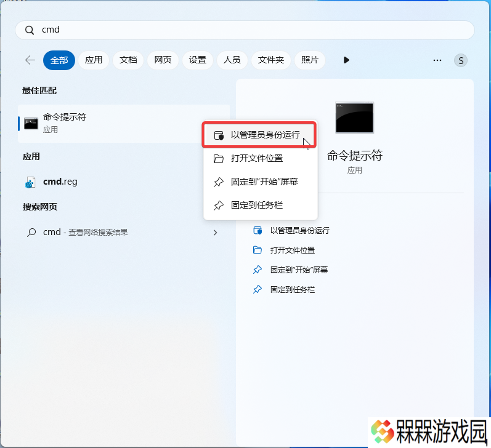Click 固定到任务栏 in right details pane
This screenshot has height=448, width=491.
coord(293,290)
